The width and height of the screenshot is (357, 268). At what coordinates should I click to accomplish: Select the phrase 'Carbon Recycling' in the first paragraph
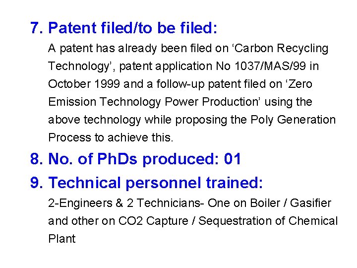[281, 49]
